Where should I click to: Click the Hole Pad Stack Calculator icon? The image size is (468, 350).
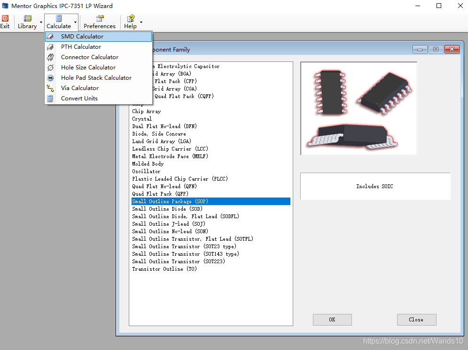51,78
